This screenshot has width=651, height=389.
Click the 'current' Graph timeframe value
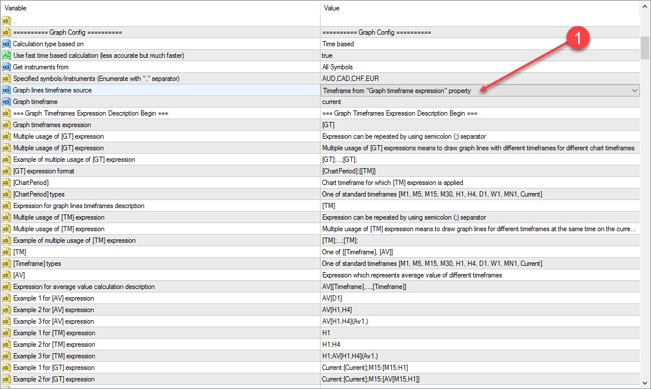(332, 102)
